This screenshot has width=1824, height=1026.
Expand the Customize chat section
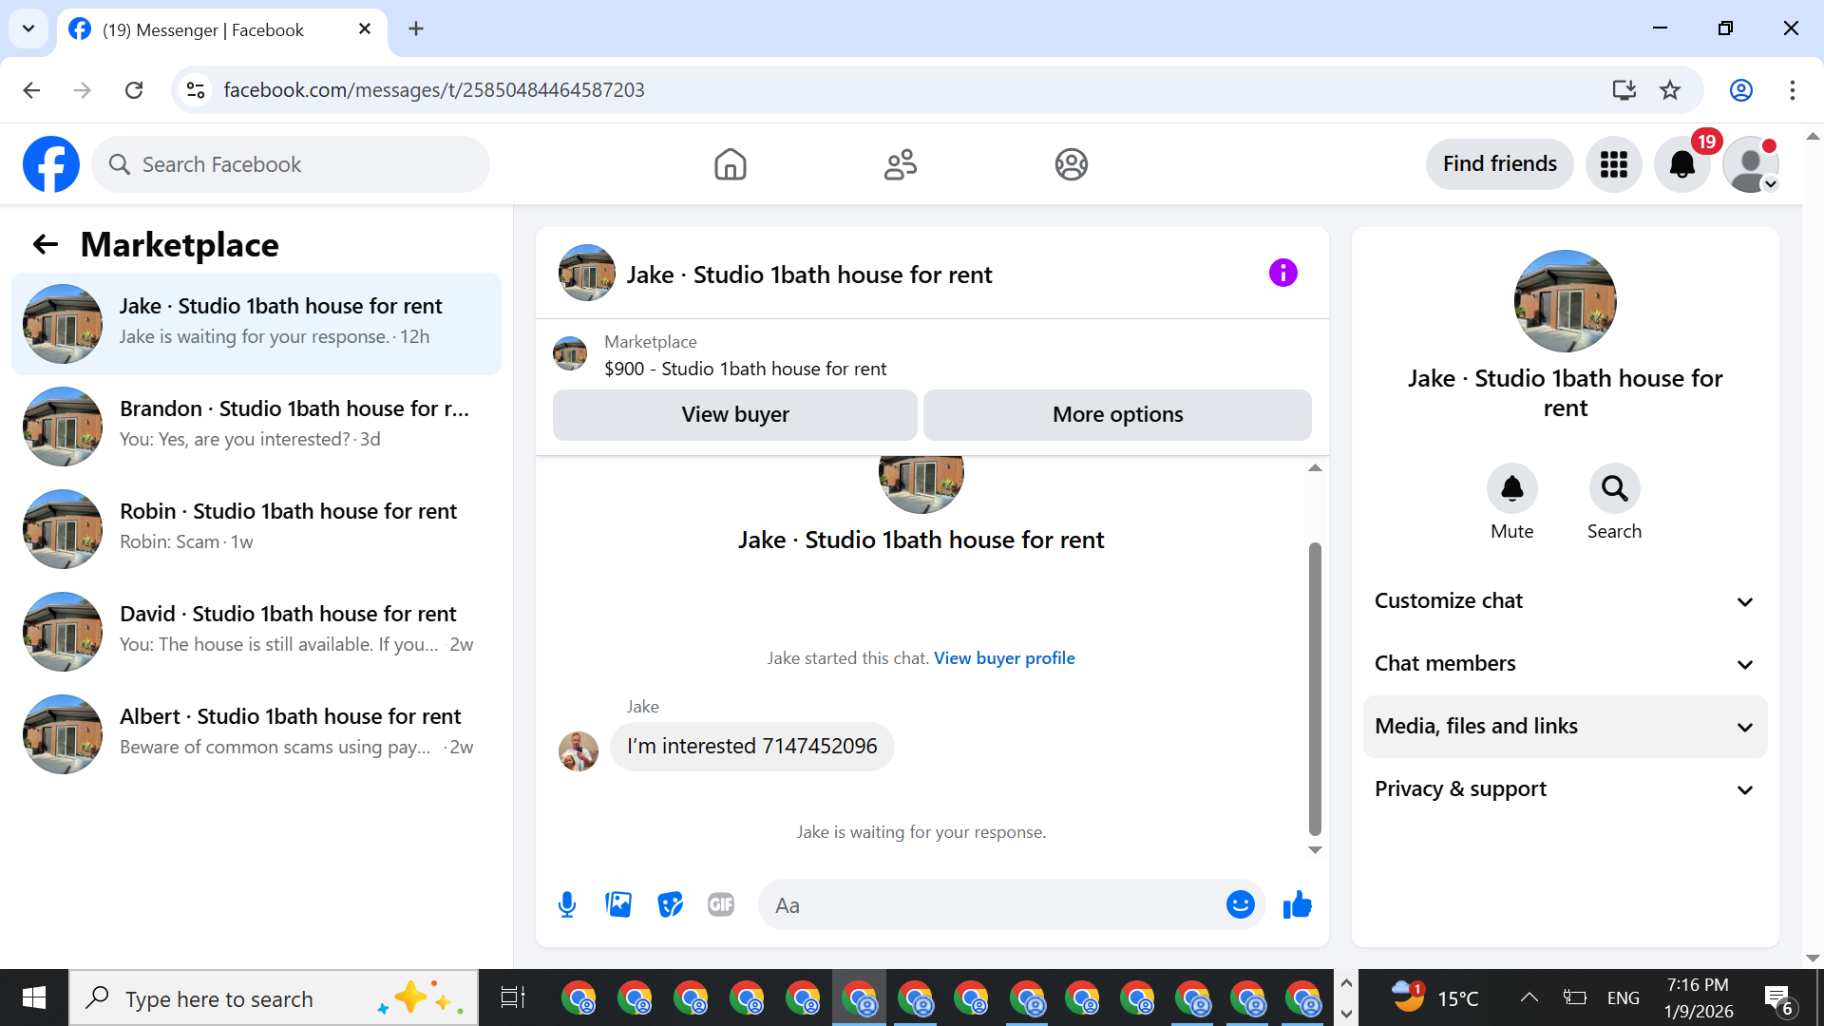(x=1565, y=600)
